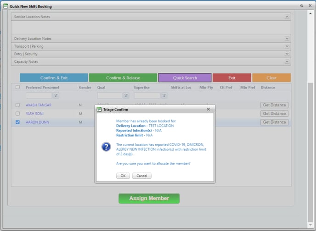The height and width of the screenshot is (231, 316).
Task: Tick the checkbox for Akash Tangar
Action: point(17,105)
